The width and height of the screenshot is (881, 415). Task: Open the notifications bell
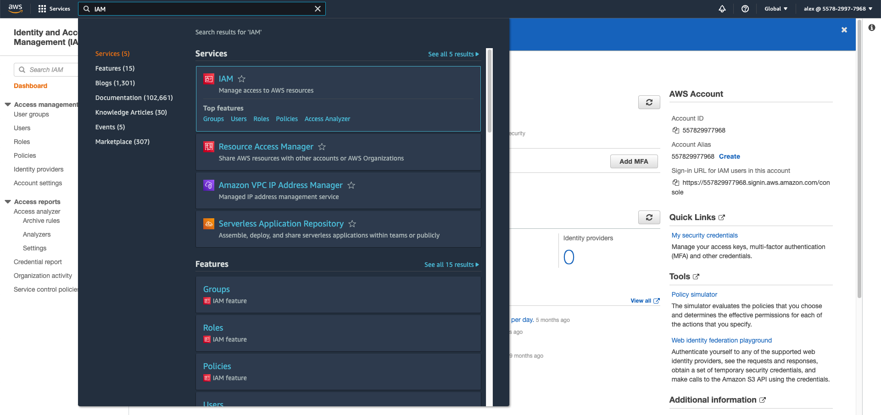coord(722,9)
